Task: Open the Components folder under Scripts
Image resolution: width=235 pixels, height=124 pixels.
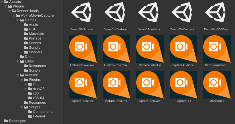Action: pos(43,112)
